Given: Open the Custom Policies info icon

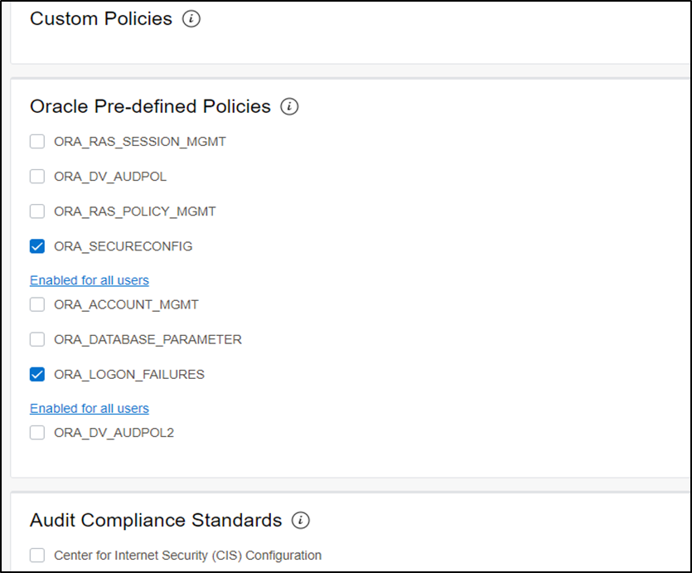Looking at the screenshot, I should coord(191,19).
